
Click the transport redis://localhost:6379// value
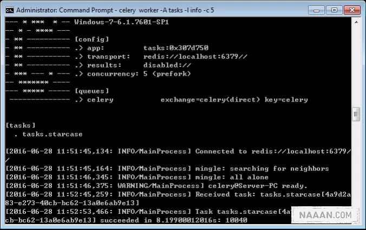195,57
